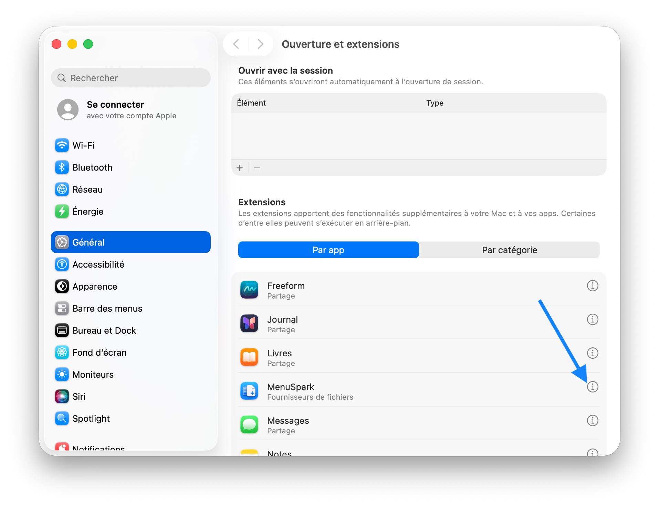This screenshot has height=507, width=659.
Task: Click the Journal app icon
Action: point(249,324)
